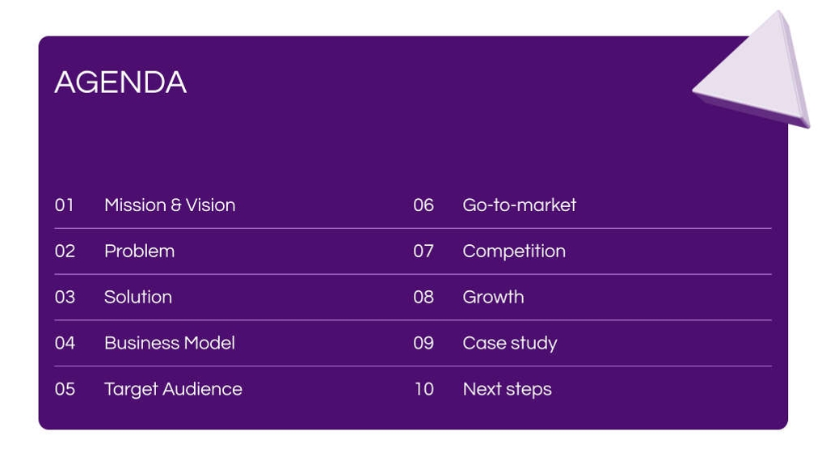Image resolution: width=826 pixels, height=465 pixels.
Task: Go to the Growth section
Action: coord(493,298)
